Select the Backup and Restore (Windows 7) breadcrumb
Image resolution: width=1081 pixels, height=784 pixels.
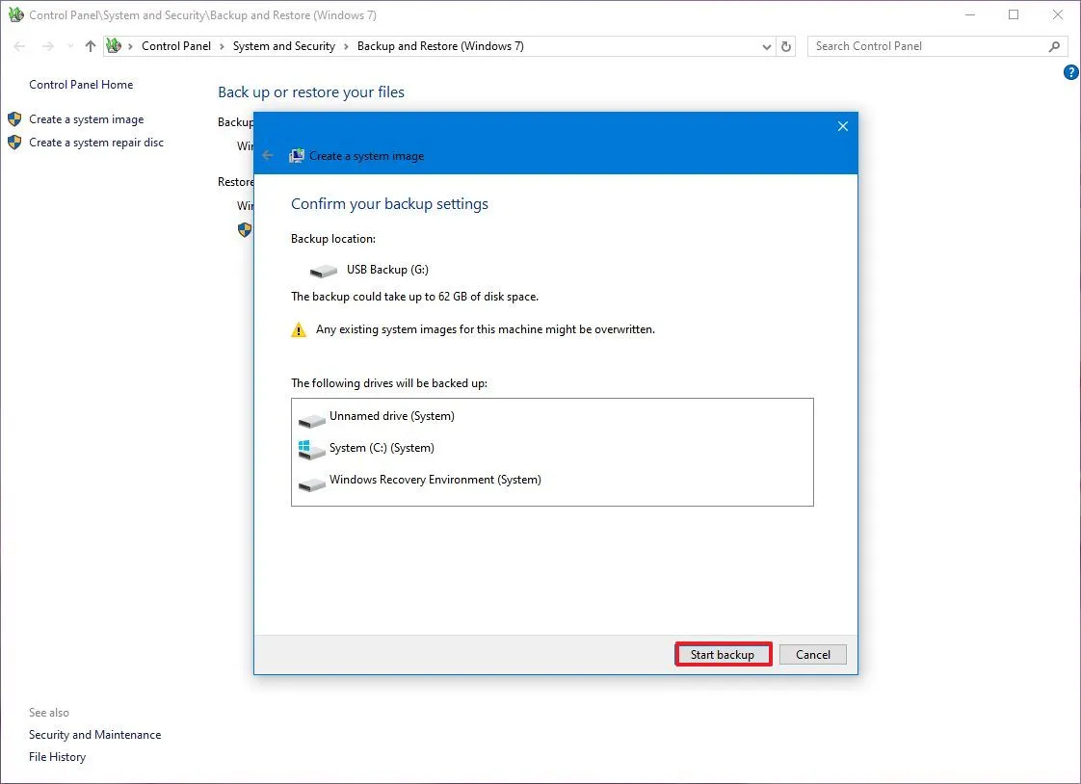[440, 45]
